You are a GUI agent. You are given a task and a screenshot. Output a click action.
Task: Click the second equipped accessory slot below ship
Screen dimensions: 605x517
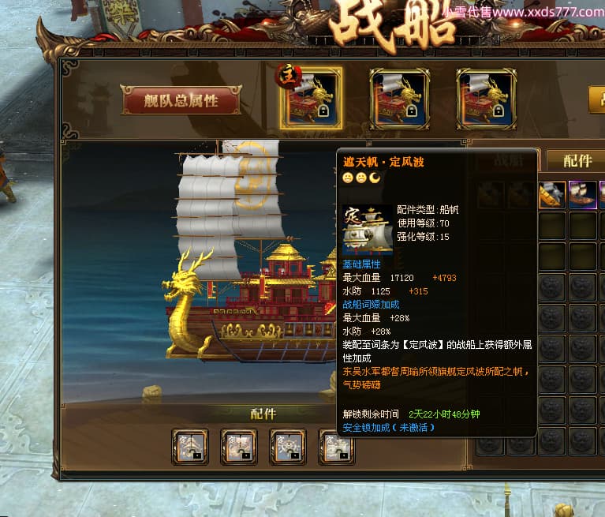point(238,447)
